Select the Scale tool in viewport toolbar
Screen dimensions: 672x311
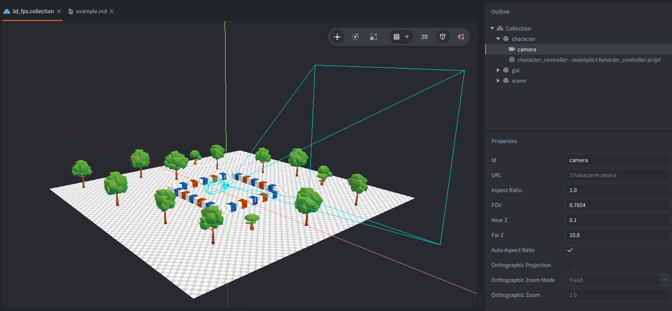click(373, 37)
